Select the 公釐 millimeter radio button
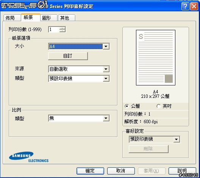 (127, 106)
